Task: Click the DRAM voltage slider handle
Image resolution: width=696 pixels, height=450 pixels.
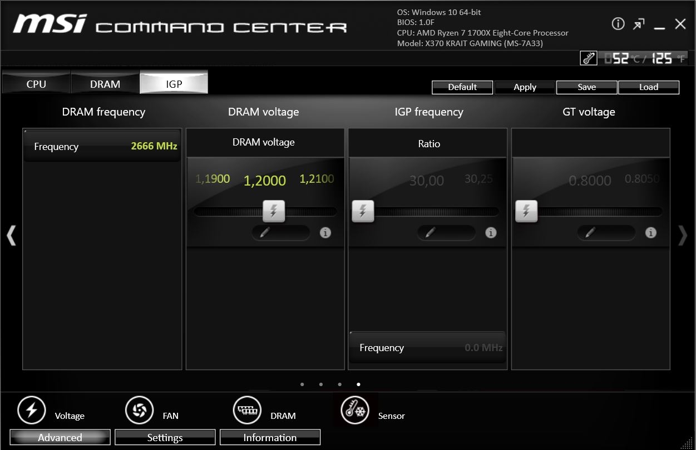Action: (x=273, y=211)
